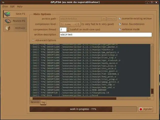Select the glibc-2.11.1/hurd DIR log line
160x120 pixels.
point(64,95)
